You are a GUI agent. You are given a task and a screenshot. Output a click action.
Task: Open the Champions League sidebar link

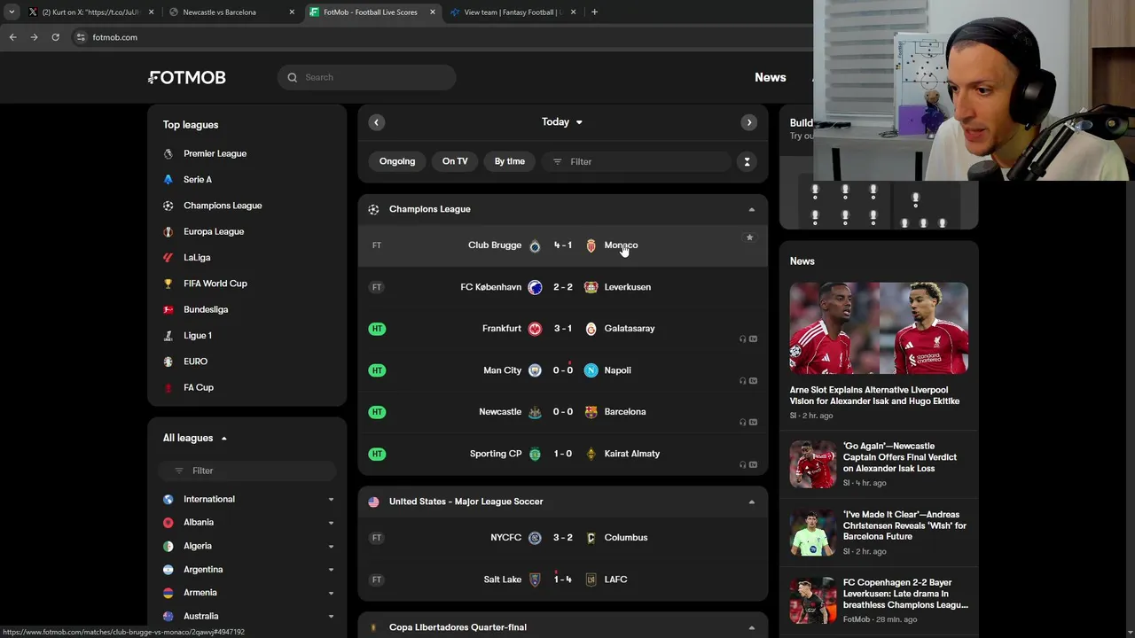[x=223, y=206]
